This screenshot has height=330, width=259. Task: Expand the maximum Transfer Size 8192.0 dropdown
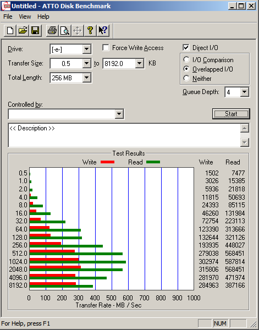[139, 63]
